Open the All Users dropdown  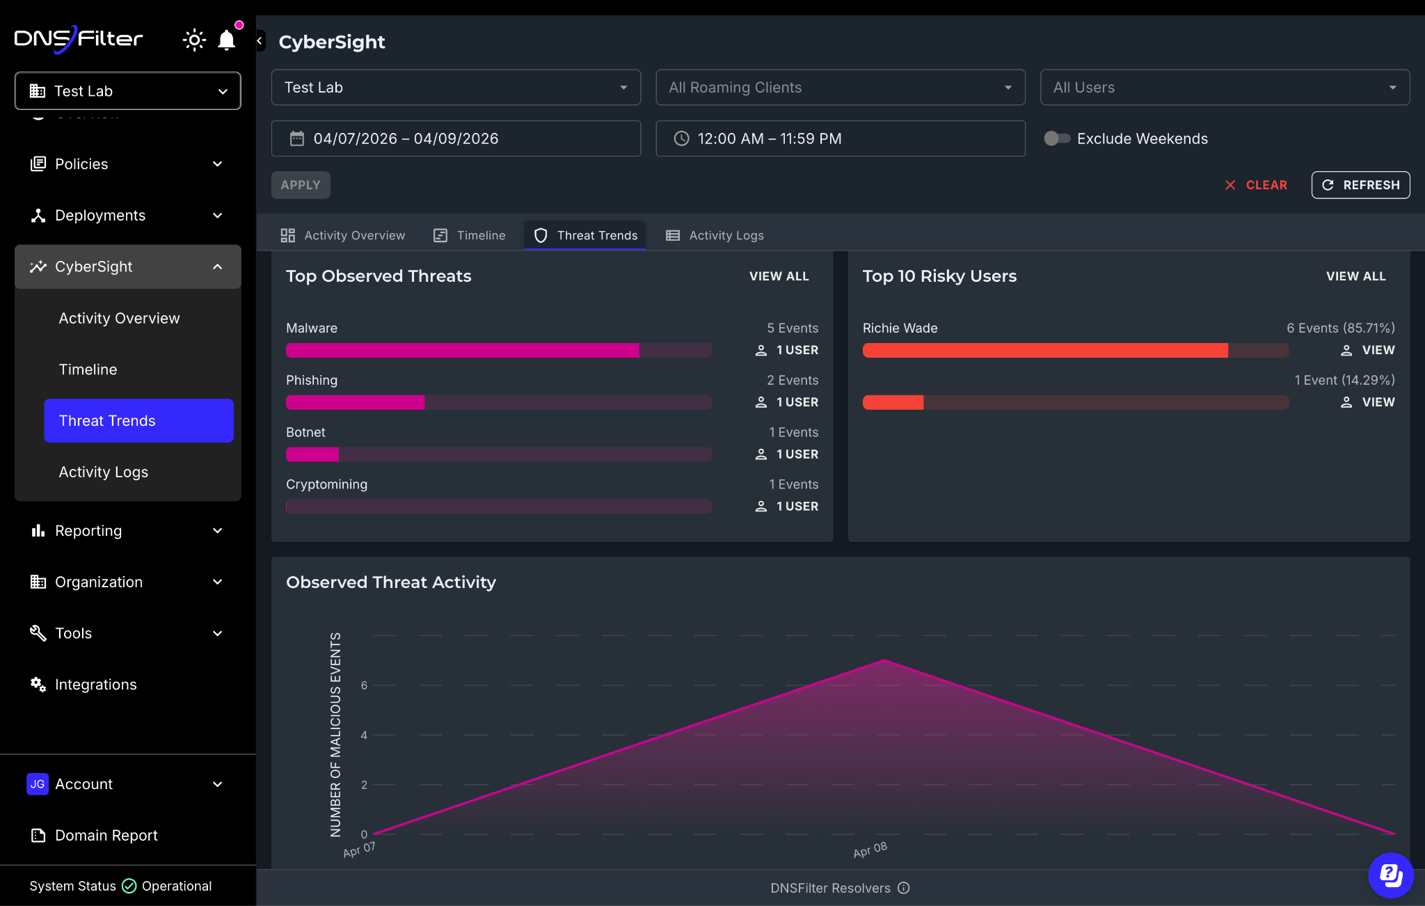[x=1225, y=88]
